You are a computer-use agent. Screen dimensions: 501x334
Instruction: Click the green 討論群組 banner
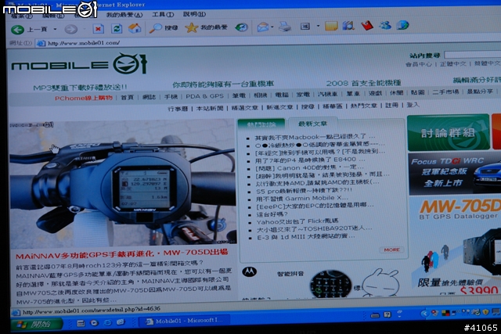point(449,132)
